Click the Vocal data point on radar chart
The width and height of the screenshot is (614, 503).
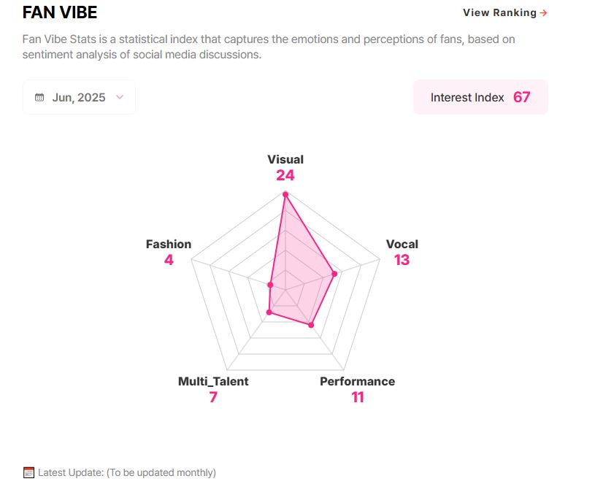click(x=334, y=274)
